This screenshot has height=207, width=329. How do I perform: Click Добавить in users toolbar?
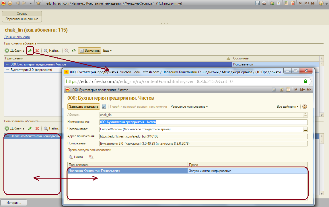point(14,128)
